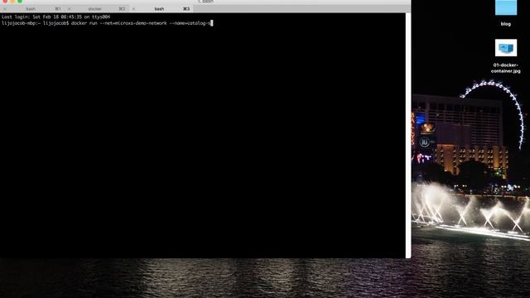Close the first bash tab

click(5, 9)
